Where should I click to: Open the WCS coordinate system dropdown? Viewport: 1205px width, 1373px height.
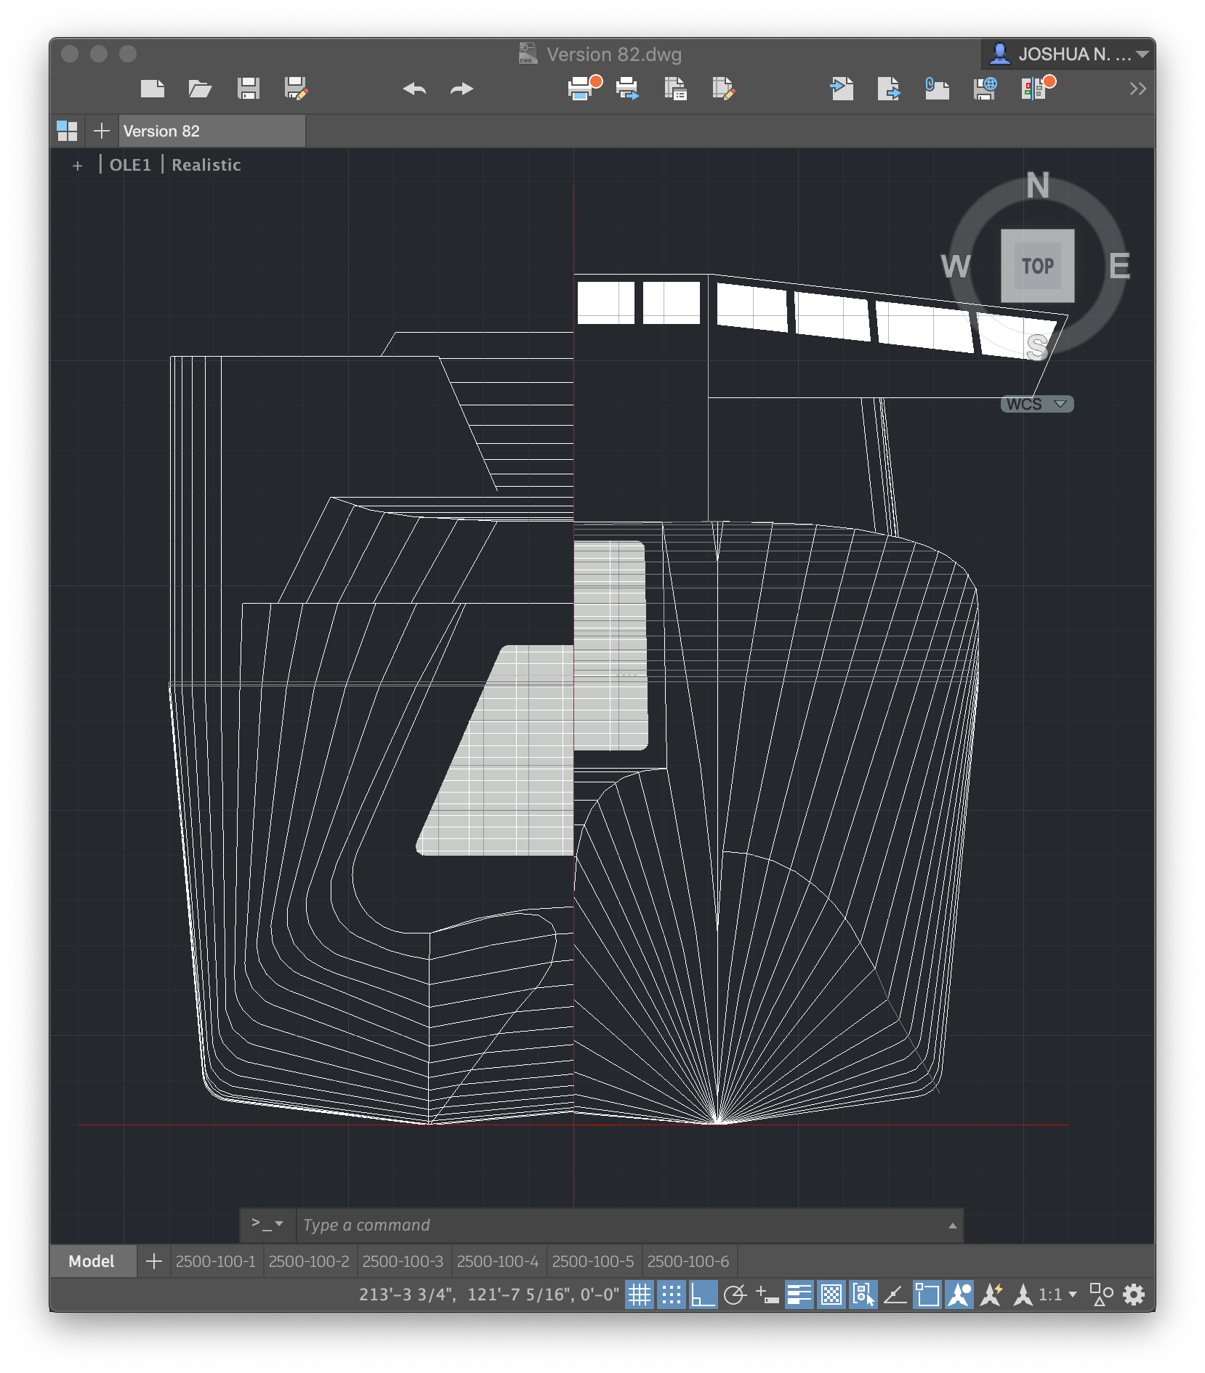[x=1037, y=404]
